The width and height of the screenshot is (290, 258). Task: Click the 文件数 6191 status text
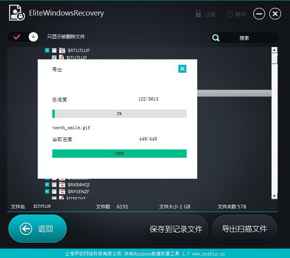coord(112,206)
